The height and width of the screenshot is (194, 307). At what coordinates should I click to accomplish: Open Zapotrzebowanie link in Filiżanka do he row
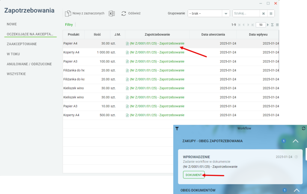157,70
